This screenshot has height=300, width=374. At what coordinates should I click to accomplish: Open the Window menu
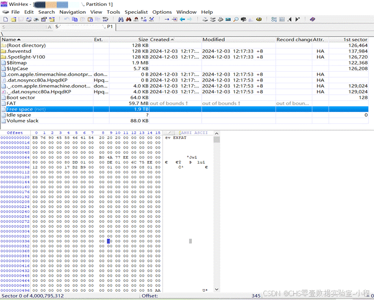click(187, 12)
